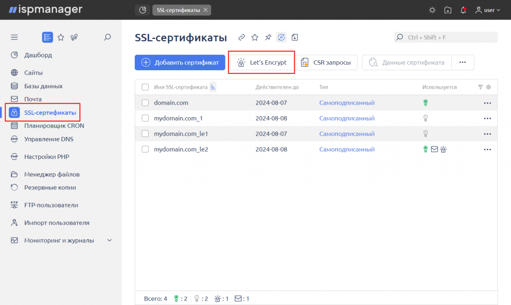The image size is (511, 305).
Task: Collapse sidebar with hamburger menu icon
Action: (14, 37)
